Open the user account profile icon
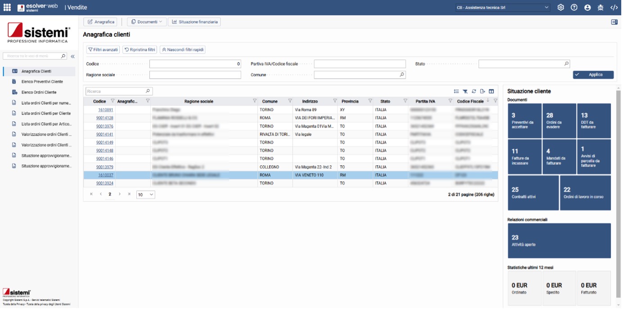Screen dimensions: 623x310 point(587,8)
